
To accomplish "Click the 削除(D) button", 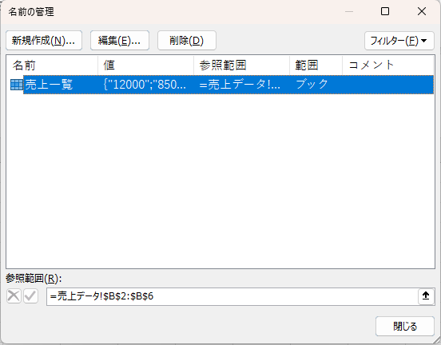I will click(187, 41).
